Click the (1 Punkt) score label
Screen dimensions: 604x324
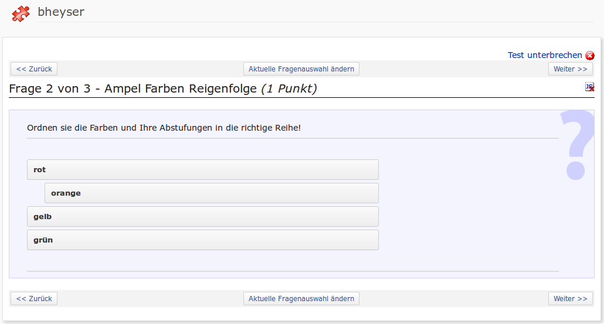(x=289, y=89)
